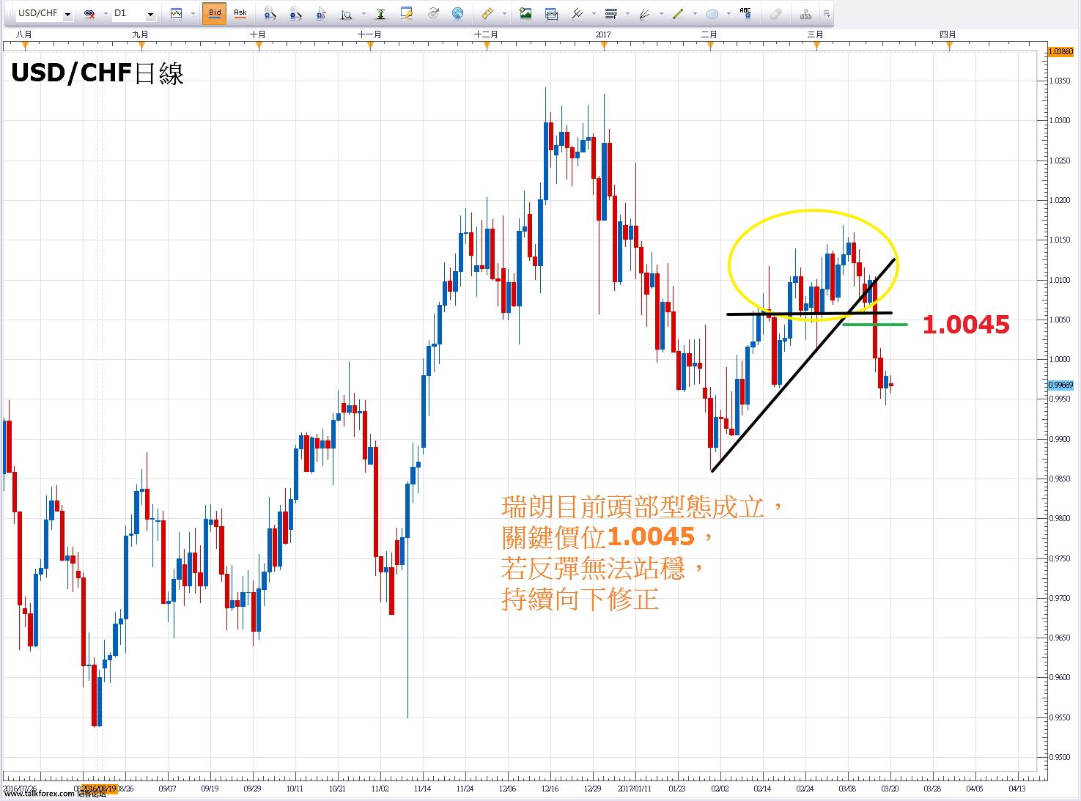Select the cursor zoom tool
The height and width of the screenshot is (801, 1081).
[321, 13]
